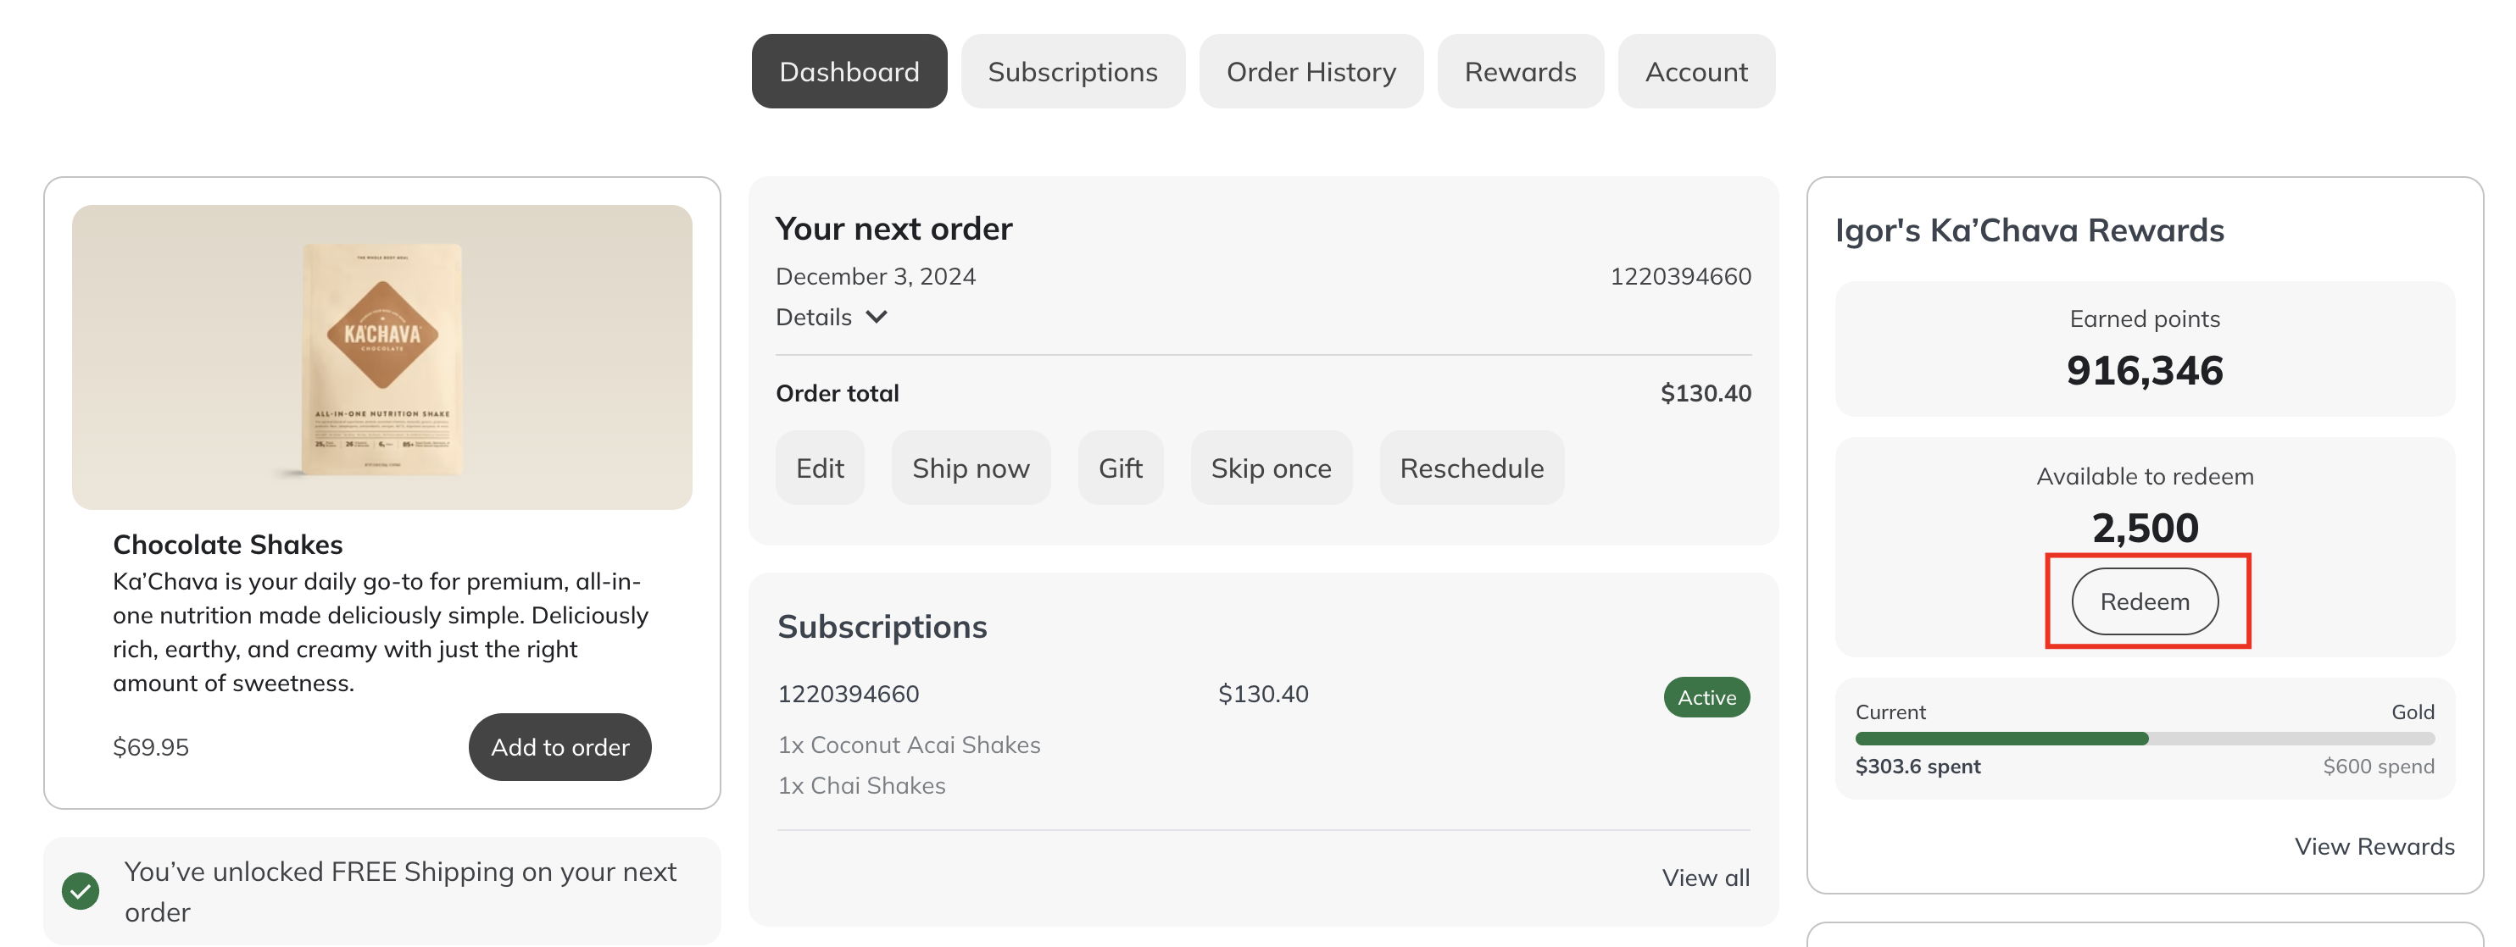Click the Reschedule button
This screenshot has height=947, width=2516.
click(1472, 468)
